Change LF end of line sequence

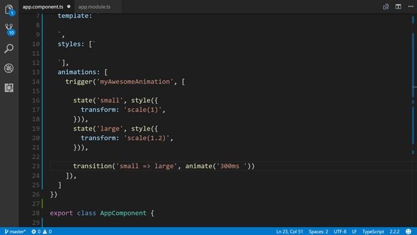(x=354, y=232)
